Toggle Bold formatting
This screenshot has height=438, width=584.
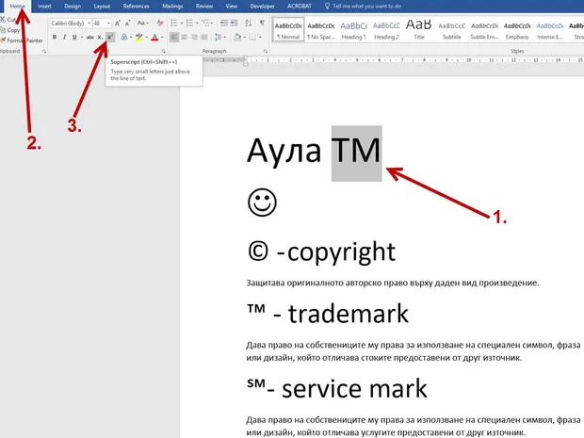[x=55, y=38]
